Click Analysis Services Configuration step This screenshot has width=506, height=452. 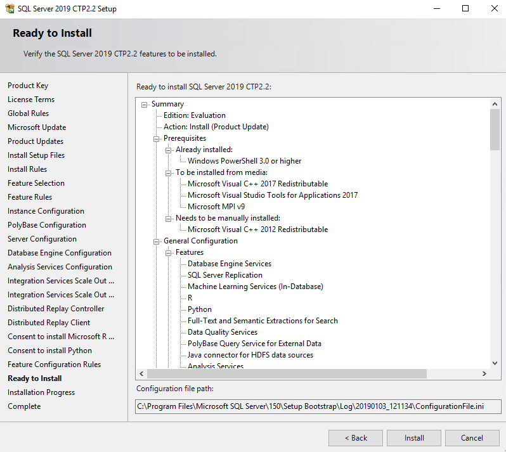pos(60,267)
